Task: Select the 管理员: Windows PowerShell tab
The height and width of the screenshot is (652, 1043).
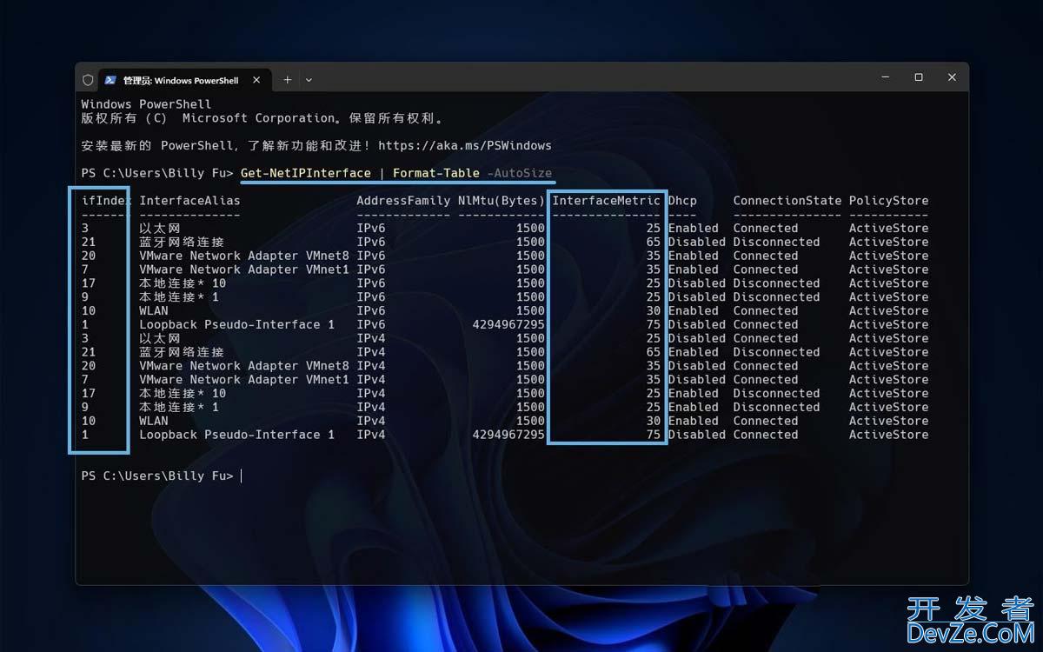Action: click(x=183, y=80)
